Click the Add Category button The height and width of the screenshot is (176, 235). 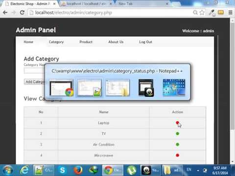point(35,82)
